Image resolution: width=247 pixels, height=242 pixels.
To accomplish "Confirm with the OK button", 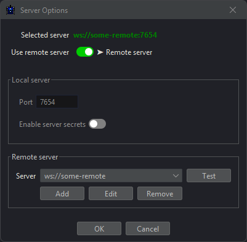I will [99, 228].
